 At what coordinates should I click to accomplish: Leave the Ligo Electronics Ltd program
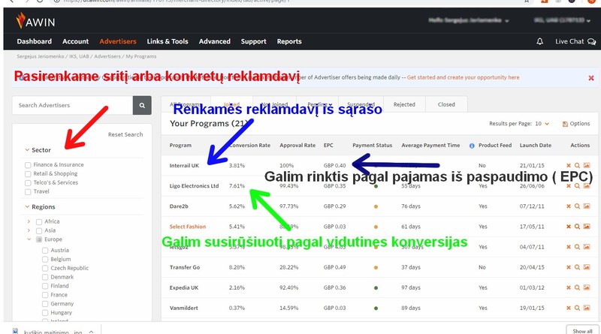coord(569,186)
